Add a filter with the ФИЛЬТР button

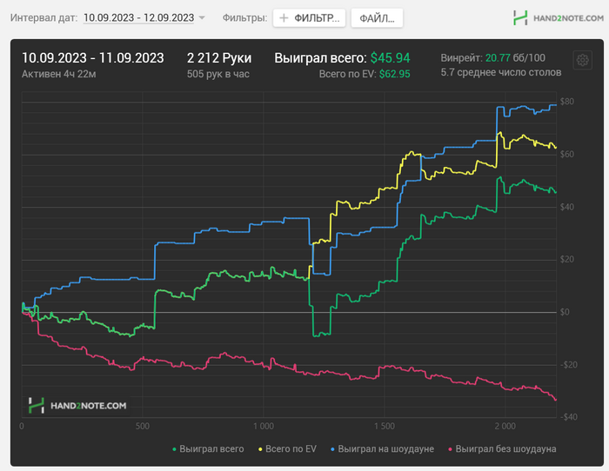click(309, 18)
